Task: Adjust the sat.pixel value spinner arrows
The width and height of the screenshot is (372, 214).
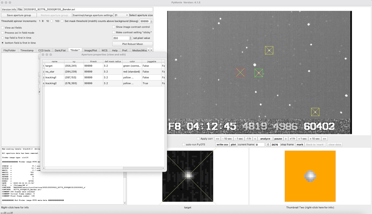Action: click(130, 38)
